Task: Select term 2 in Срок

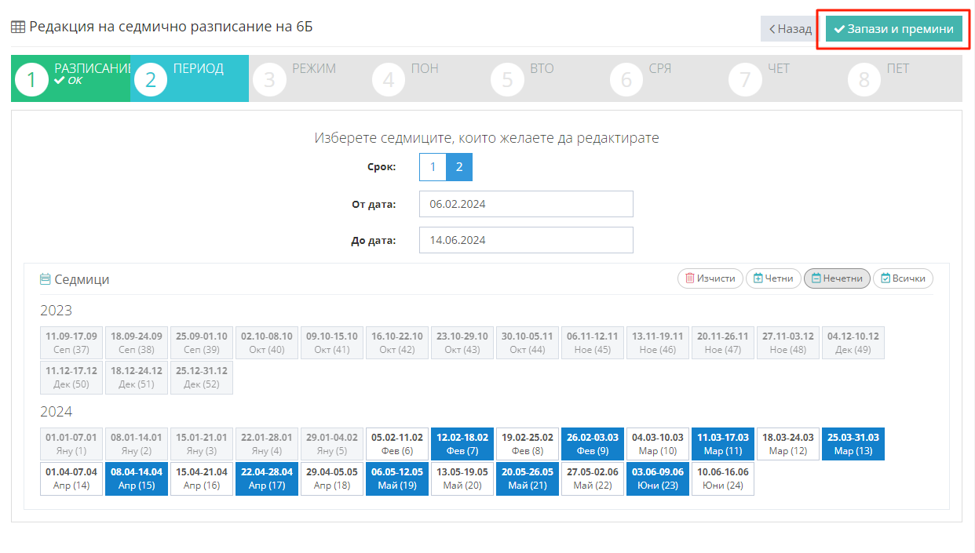Action: [x=459, y=167]
